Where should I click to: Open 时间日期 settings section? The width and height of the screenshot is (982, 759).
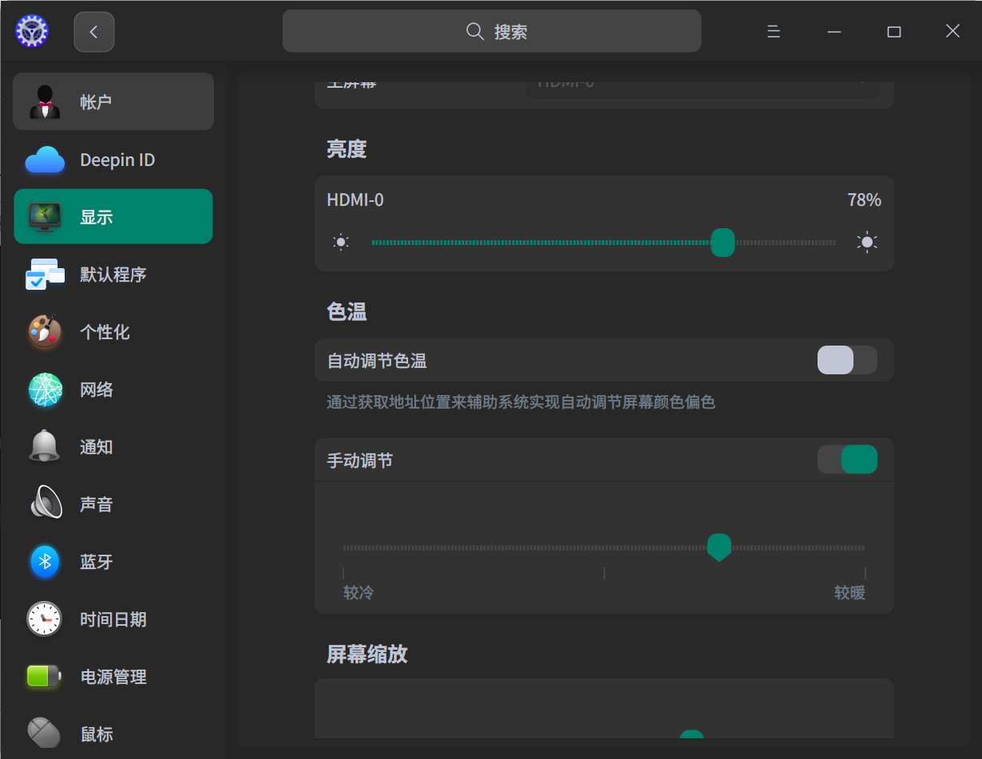click(113, 619)
